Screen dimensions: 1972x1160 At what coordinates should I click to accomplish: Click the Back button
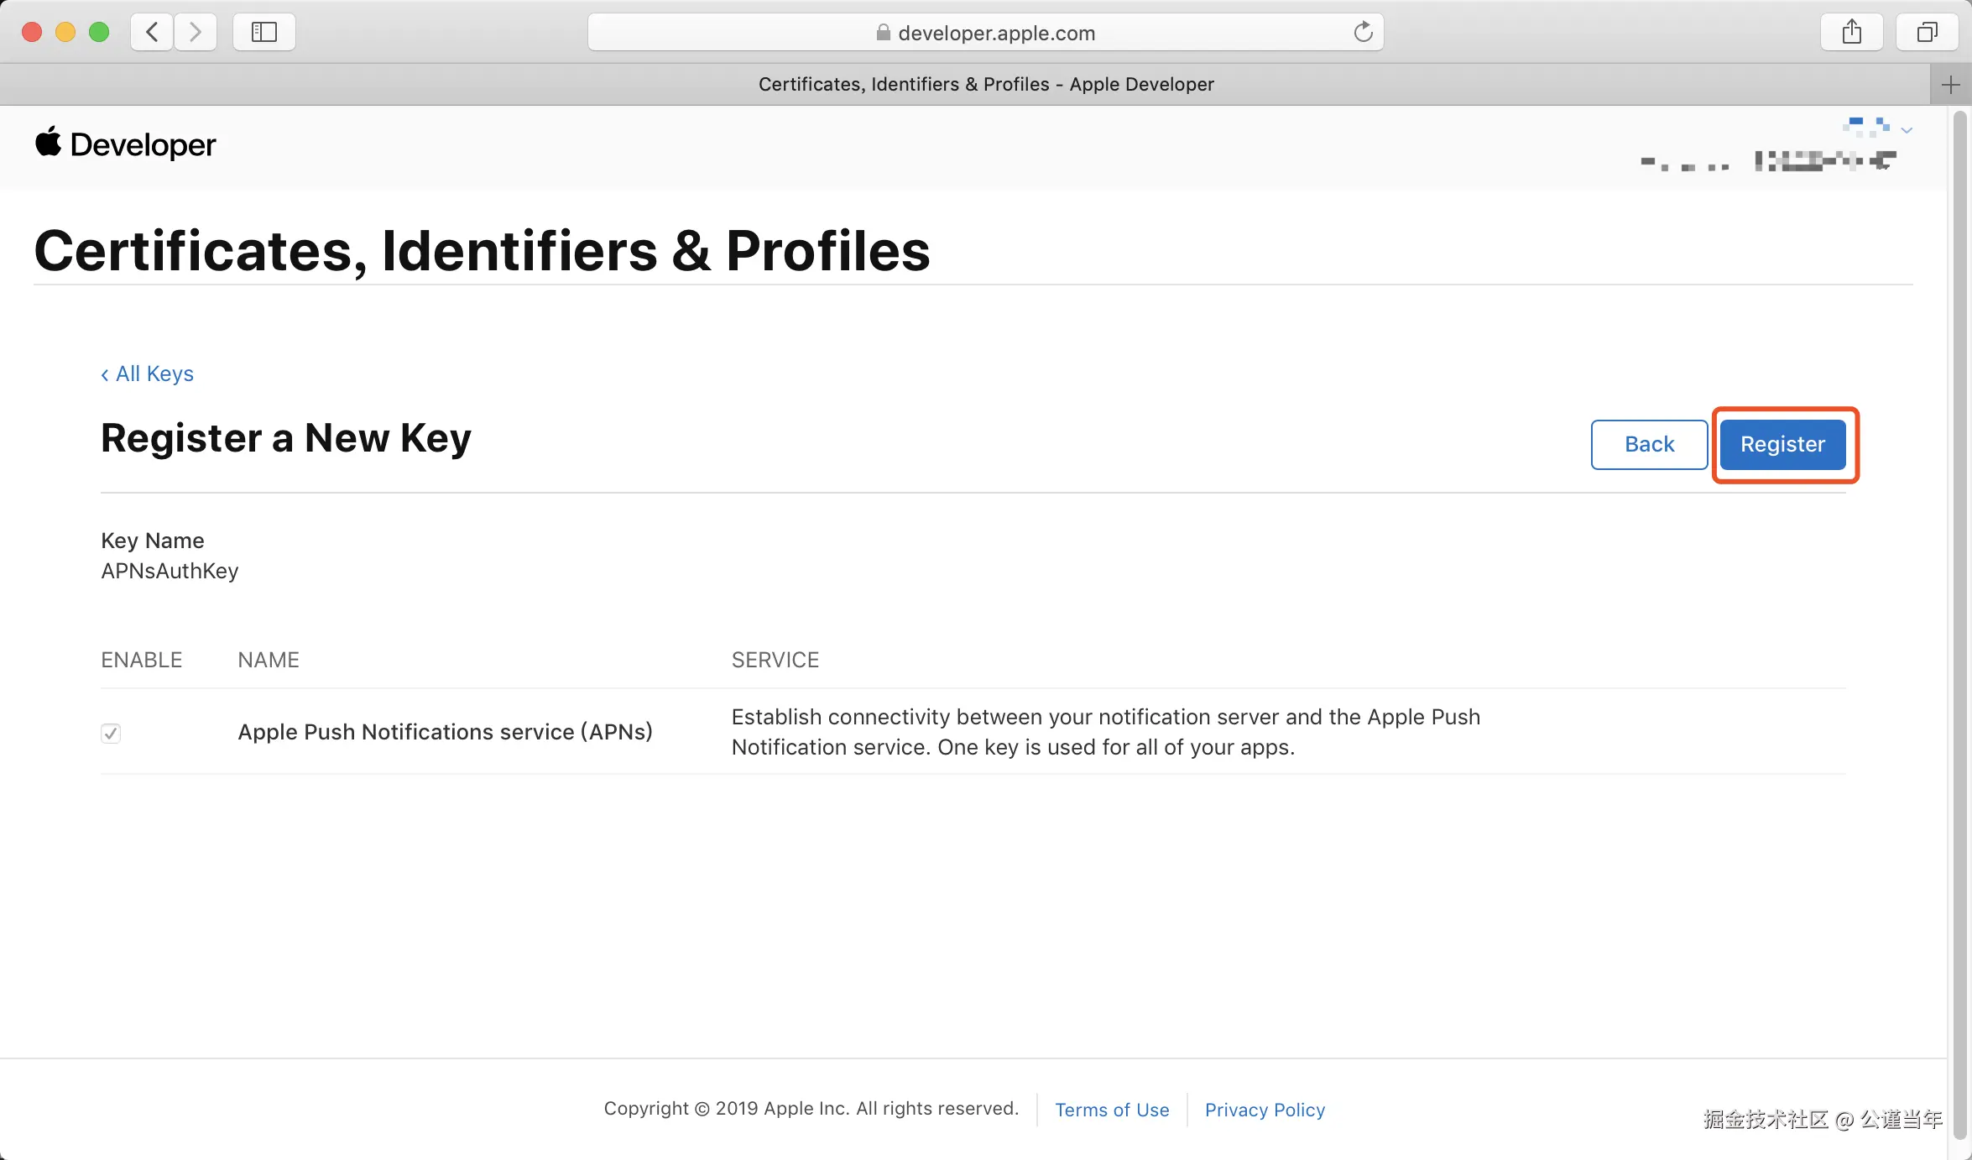pyautogui.click(x=1649, y=444)
